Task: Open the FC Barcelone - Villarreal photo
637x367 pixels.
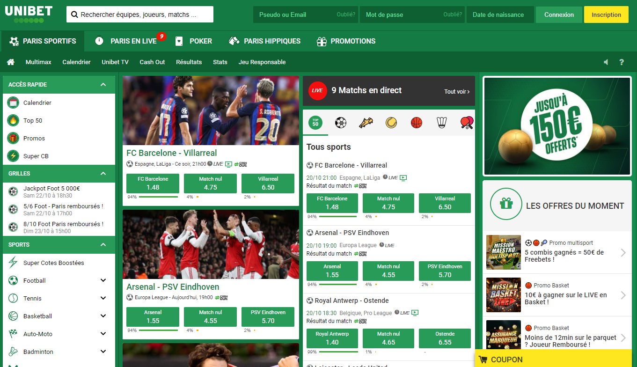Action: (x=211, y=110)
